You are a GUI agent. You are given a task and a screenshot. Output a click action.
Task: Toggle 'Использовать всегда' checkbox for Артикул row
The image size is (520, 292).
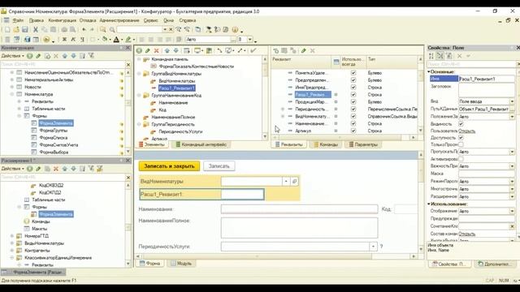point(353,131)
